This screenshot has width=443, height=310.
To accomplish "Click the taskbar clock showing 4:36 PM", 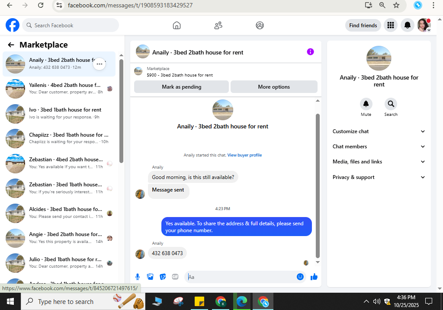I will (406, 301).
